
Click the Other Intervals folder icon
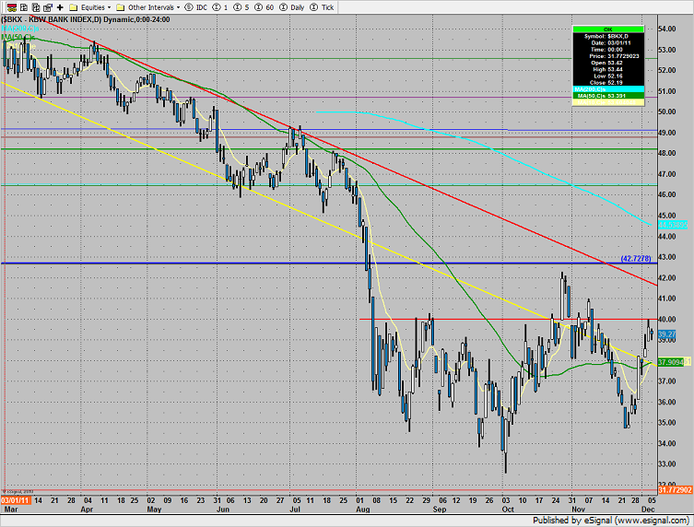pyautogui.click(x=121, y=6)
